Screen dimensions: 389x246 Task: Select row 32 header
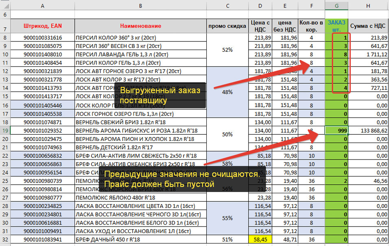point(5,240)
